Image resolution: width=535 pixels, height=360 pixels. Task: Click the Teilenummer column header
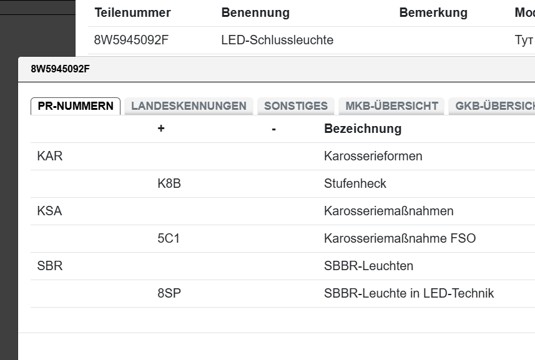point(132,13)
